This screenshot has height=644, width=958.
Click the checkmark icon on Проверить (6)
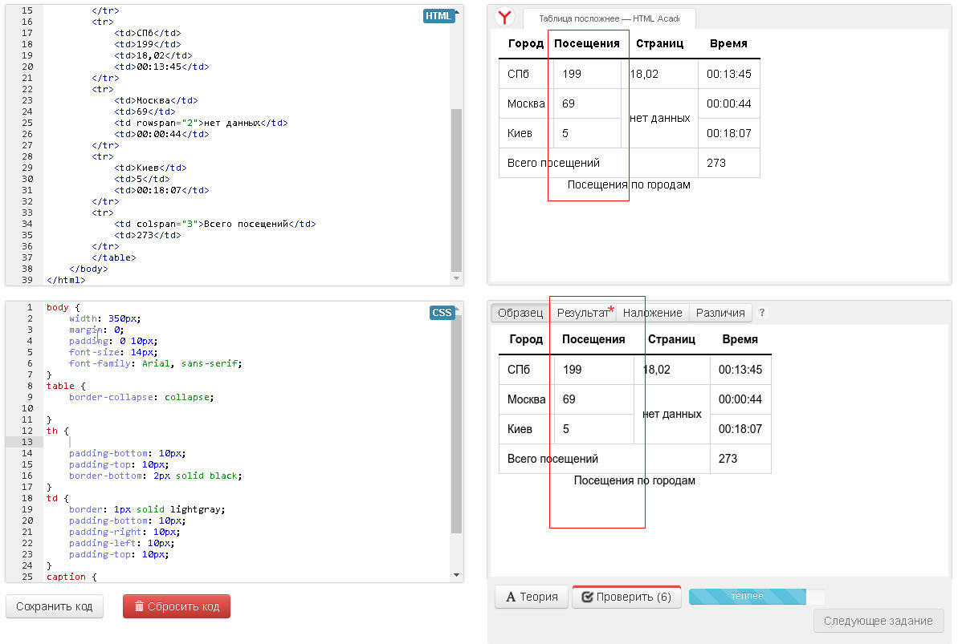tap(587, 597)
